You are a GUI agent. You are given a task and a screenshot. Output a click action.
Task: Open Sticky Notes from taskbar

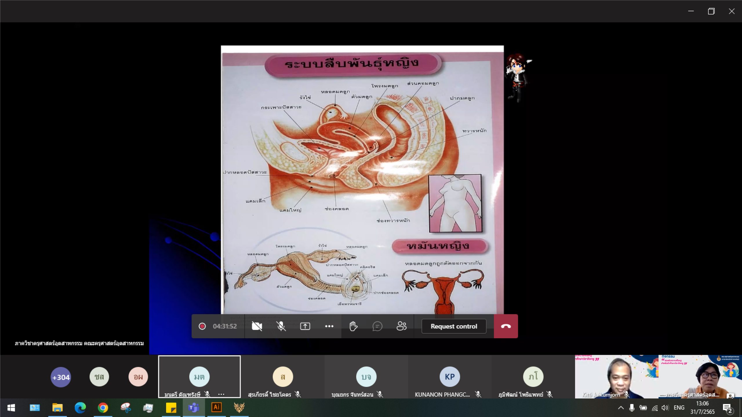click(x=171, y=408)
